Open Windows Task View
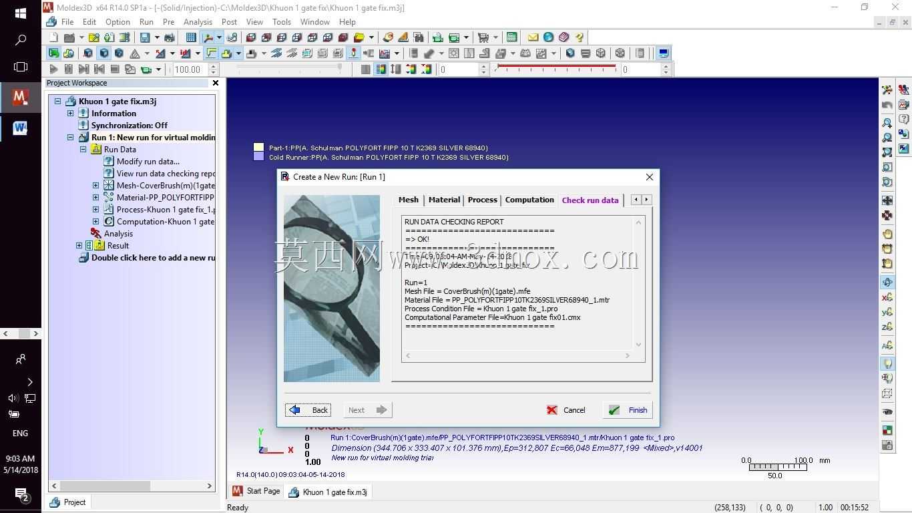This screenshot has height=513, width=912. click(21, 67)
